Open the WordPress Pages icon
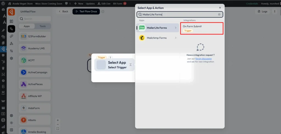 coord(3,43)
